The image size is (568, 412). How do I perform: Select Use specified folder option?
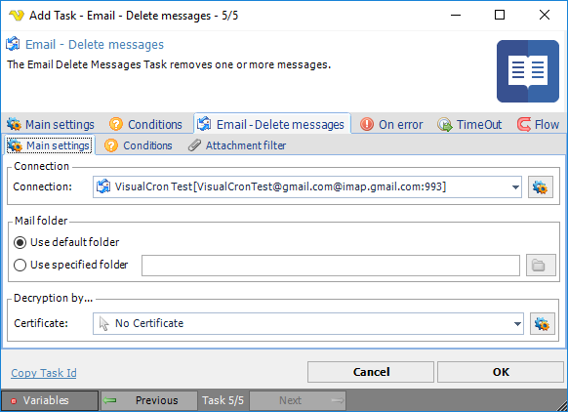[x=20, y=265]
